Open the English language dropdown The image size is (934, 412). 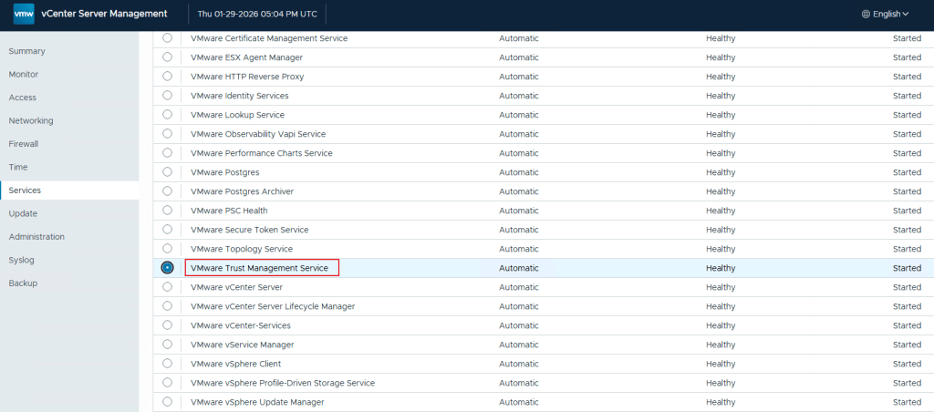tap(885, 14)
